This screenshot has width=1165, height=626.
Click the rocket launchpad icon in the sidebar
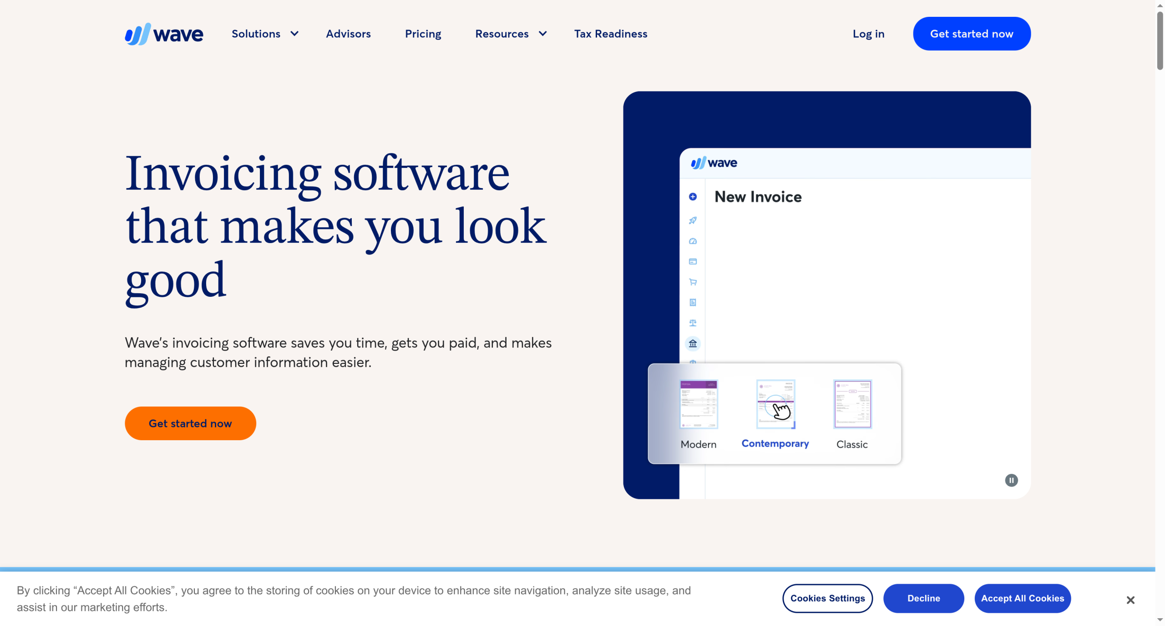click(693, 220)
